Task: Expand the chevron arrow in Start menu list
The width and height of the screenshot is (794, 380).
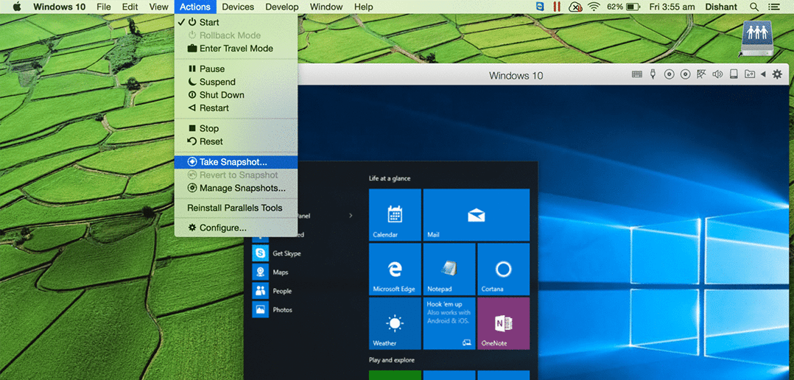Action: point(351,216)
